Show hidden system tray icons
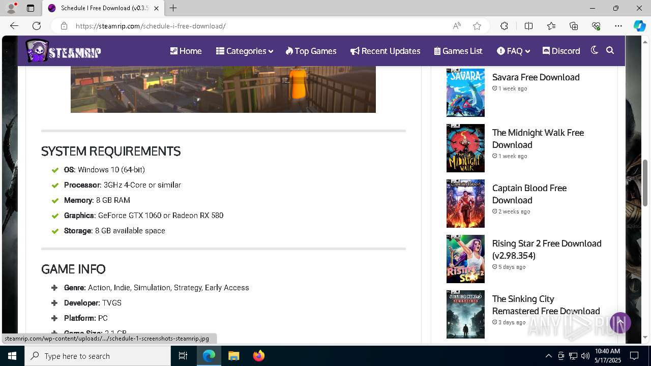Viewport: 651px width, 366px height. [548, 356]
